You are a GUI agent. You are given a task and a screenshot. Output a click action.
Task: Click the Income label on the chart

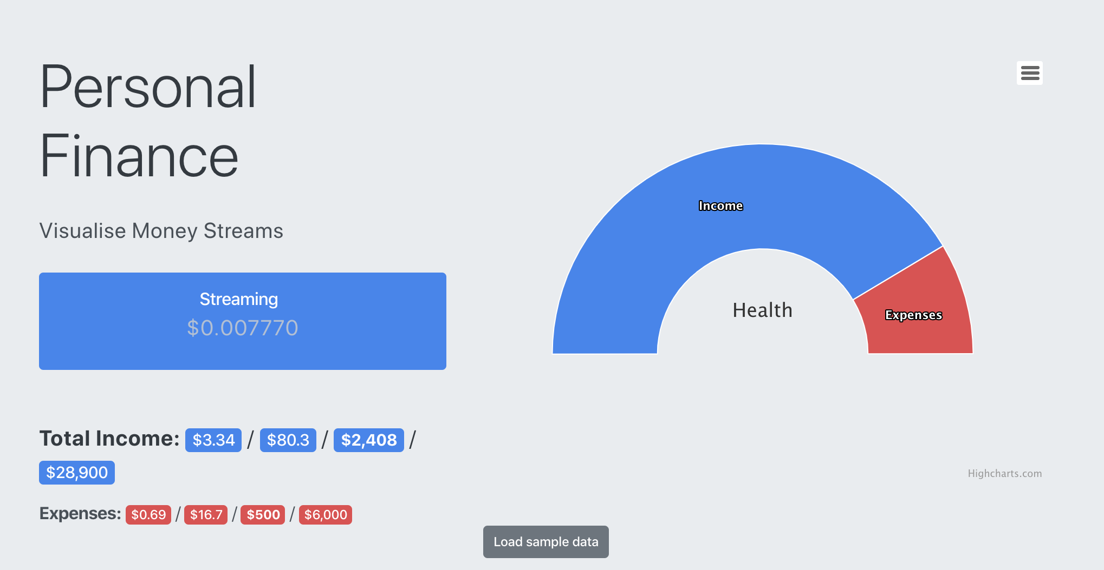pyautogui.click(x=722, y=206)
